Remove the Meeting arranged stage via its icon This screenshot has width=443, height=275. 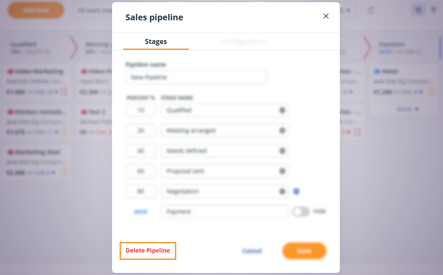click(x=282, y=131)
